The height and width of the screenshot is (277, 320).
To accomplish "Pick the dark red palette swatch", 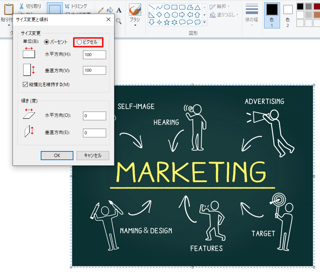I will (x=317, y=6).
